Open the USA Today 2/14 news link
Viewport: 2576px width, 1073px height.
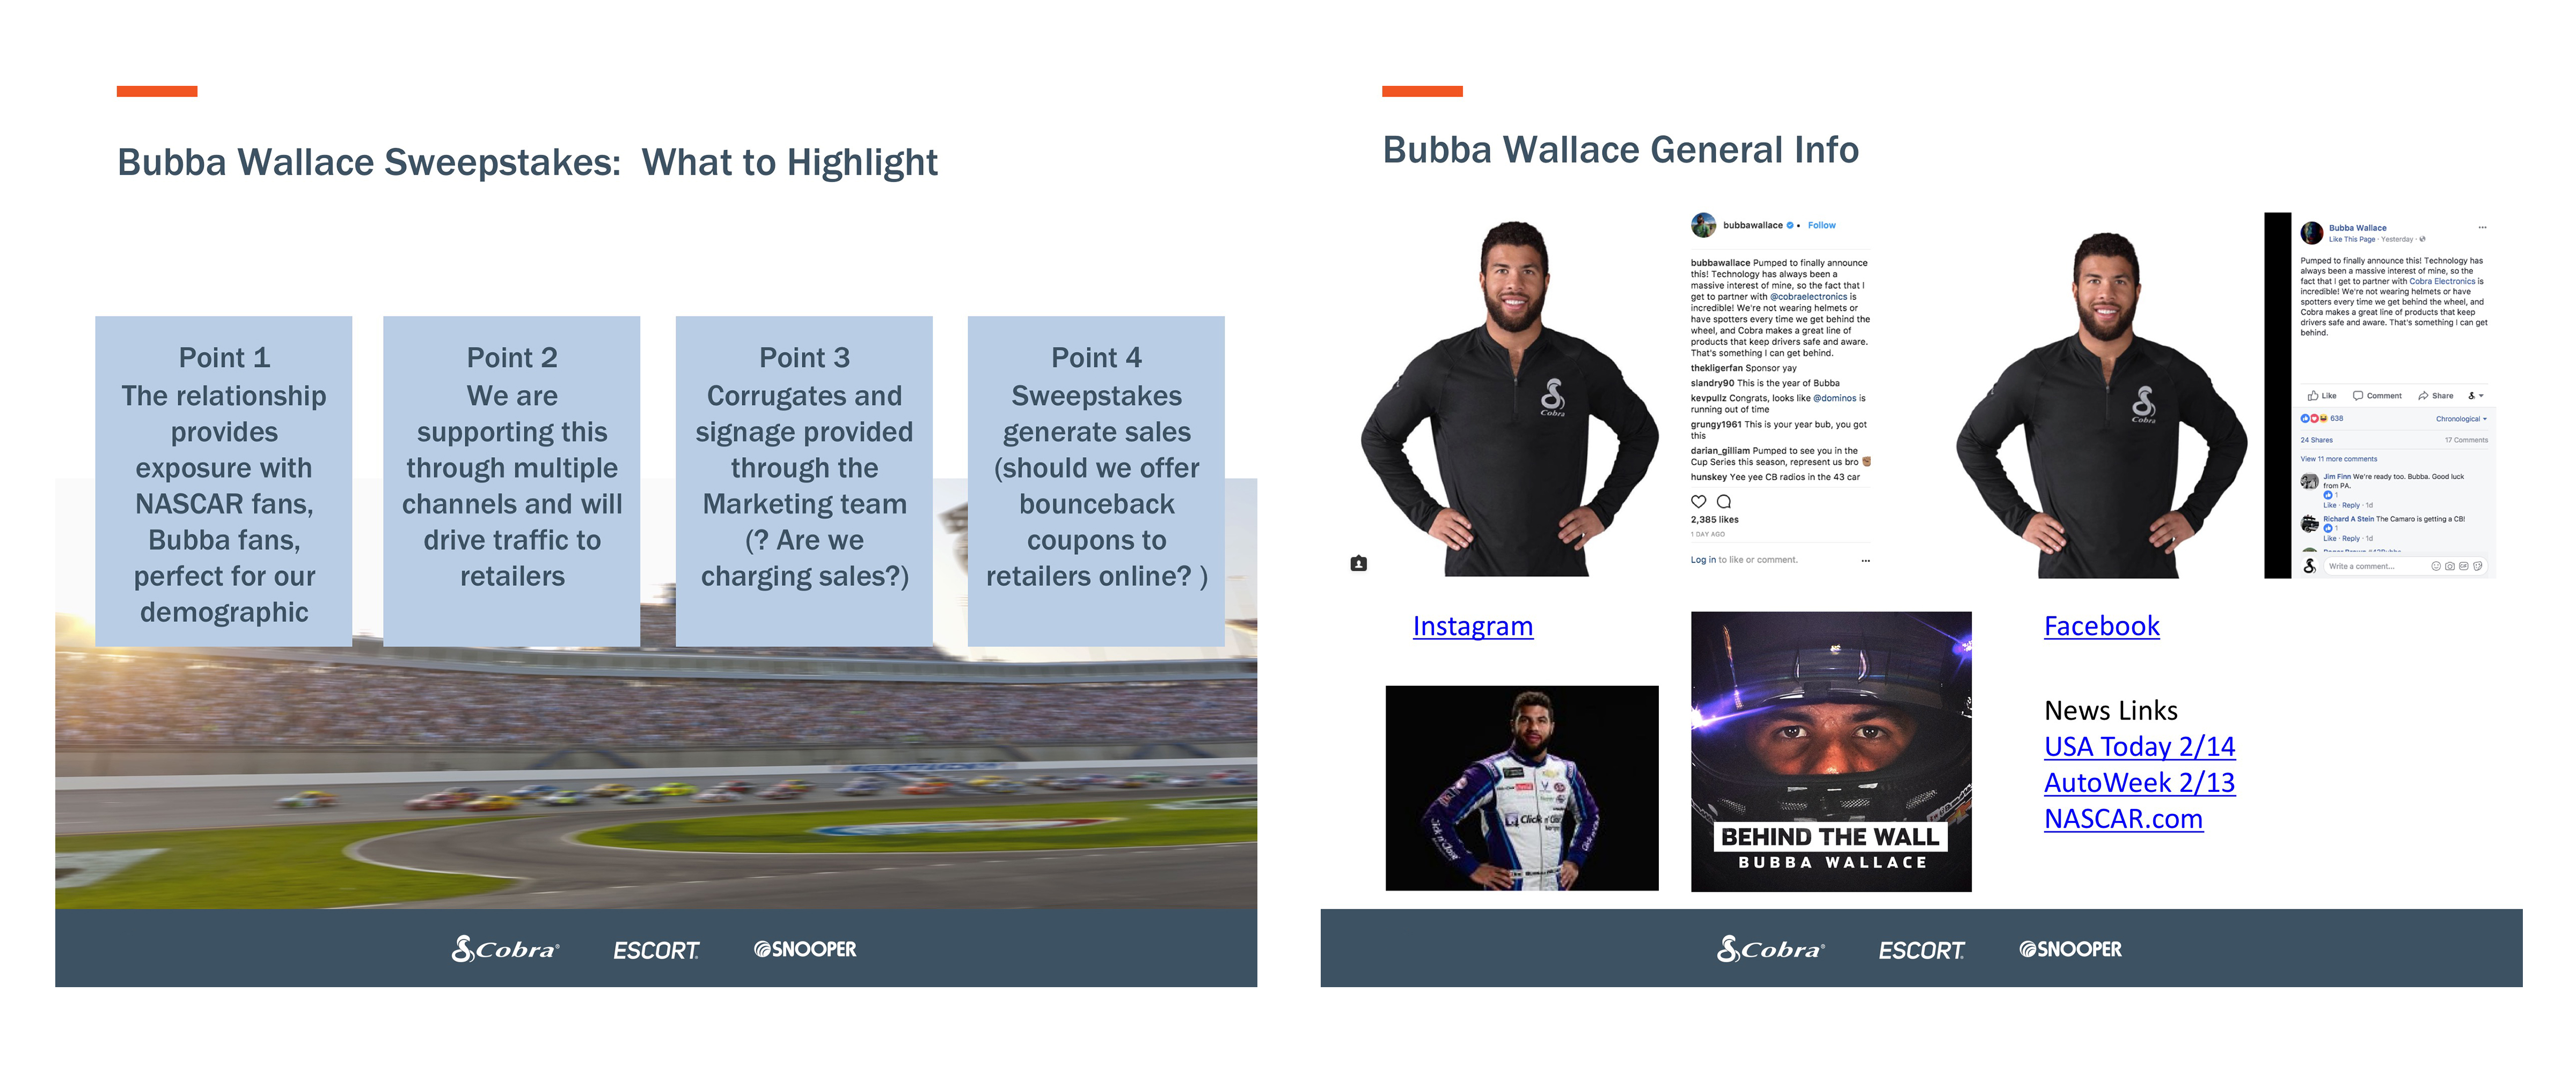coord(2139,746)
